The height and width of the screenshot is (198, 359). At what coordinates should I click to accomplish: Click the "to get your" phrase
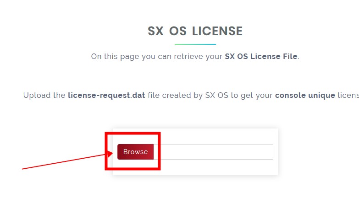point(251,96)
